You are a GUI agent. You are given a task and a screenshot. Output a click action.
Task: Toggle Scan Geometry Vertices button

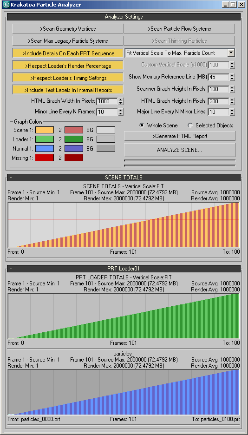(68, 29)
